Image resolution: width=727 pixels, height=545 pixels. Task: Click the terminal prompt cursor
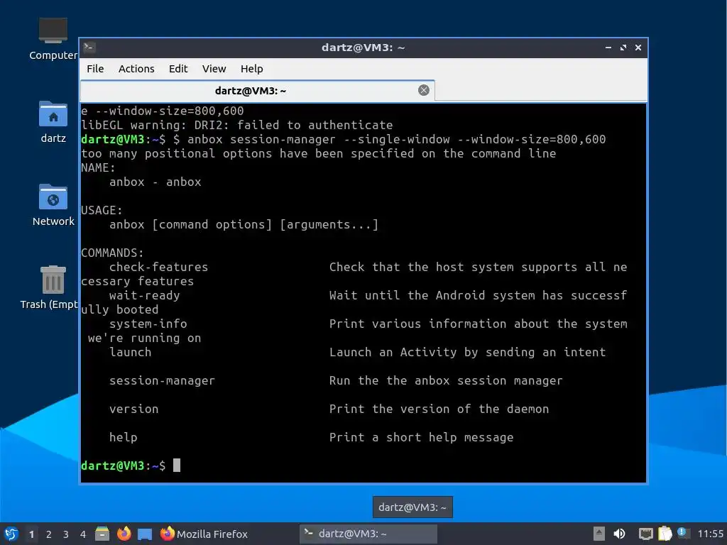click(177, 466)
